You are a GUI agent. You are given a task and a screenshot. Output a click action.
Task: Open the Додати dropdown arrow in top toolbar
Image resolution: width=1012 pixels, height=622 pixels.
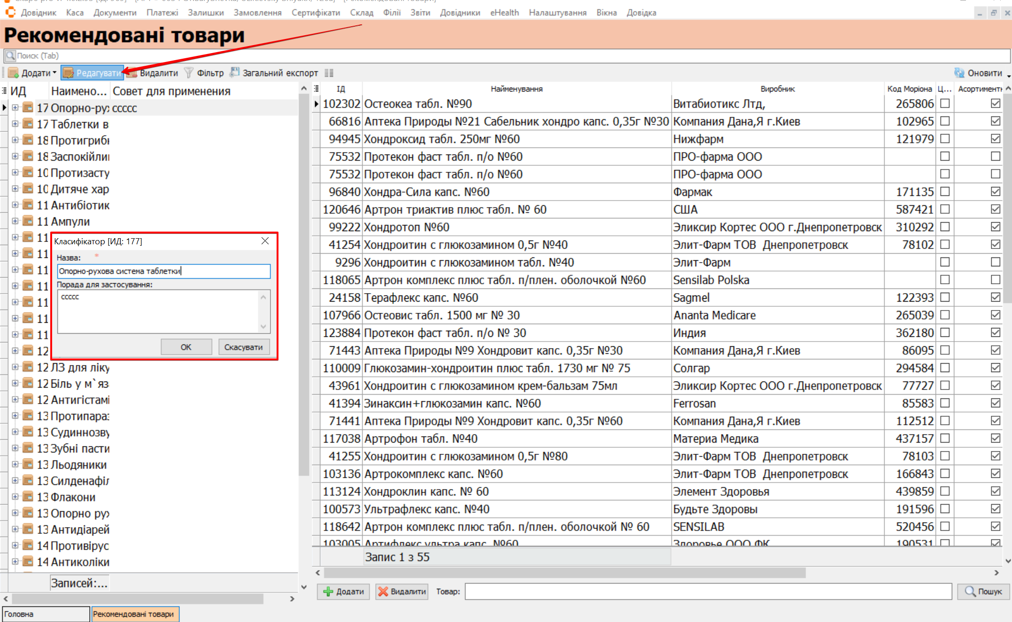54,73
